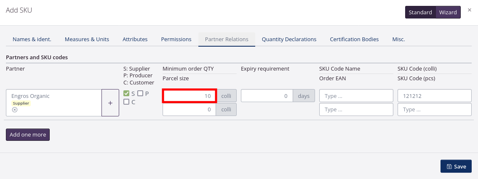This screenshot has height=179, width=478.
Task: Click the Expiry requirement days field
Action: (267, 96)
